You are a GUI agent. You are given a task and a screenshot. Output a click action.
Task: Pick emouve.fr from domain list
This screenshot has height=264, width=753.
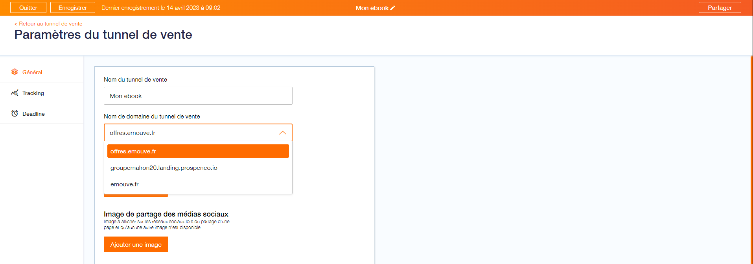click(198, 184)
